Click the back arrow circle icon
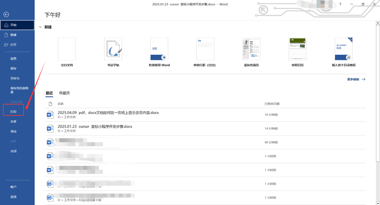The height and width of the screenshot is (205, 380). pos(6,14)
